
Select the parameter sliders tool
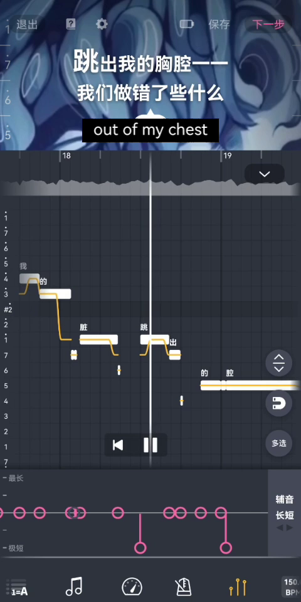tap(238, 587)
